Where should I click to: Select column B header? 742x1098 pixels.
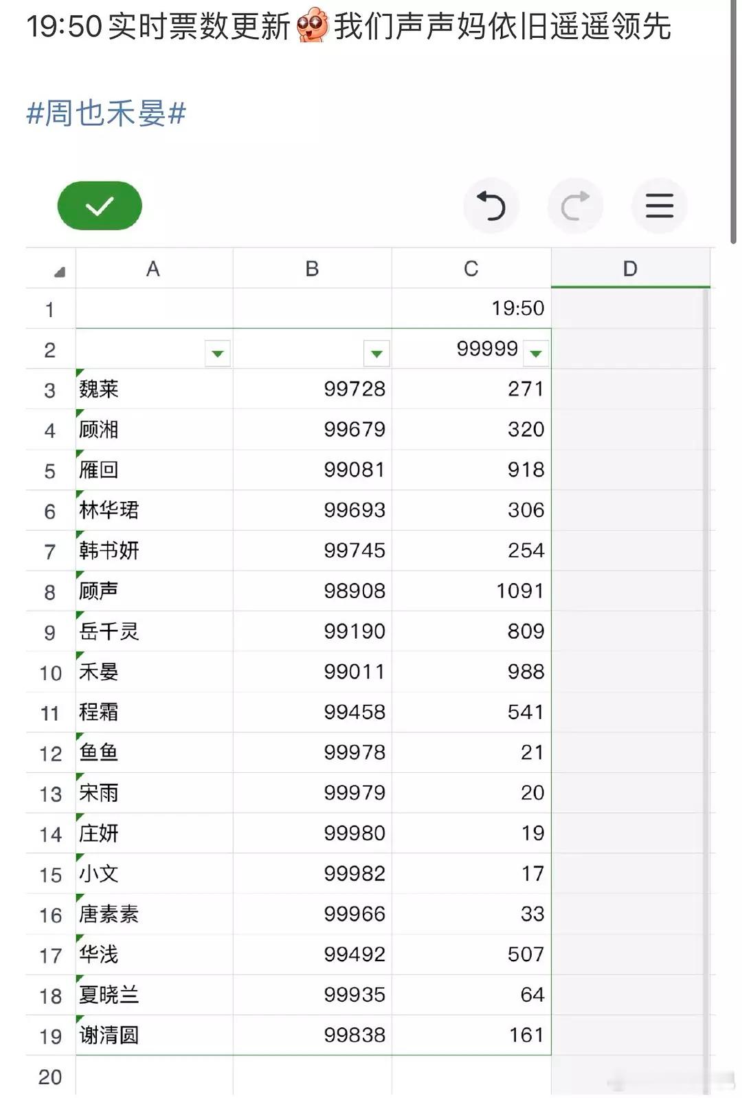tap(313, 269)
